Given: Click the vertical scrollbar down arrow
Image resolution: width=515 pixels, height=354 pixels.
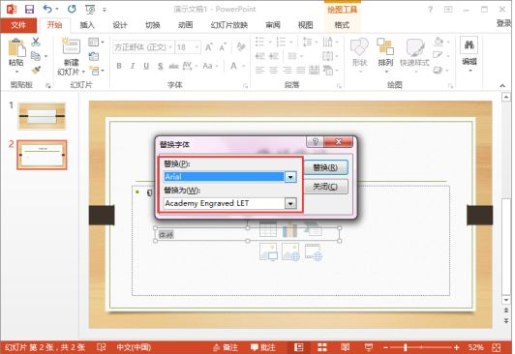Looking at the screenshot, I should pyautogui.click(x=506, y=300).
